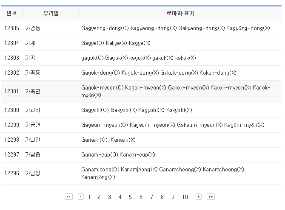The image size is (285, 210).
Task: Click the romanization starting Ganamjeong(O)
Action: click(x=163, y=174)
